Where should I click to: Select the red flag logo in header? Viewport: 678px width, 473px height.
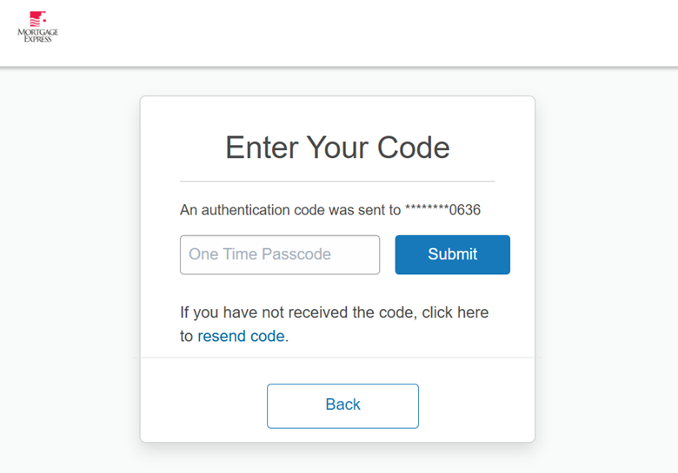click(37, 18)
